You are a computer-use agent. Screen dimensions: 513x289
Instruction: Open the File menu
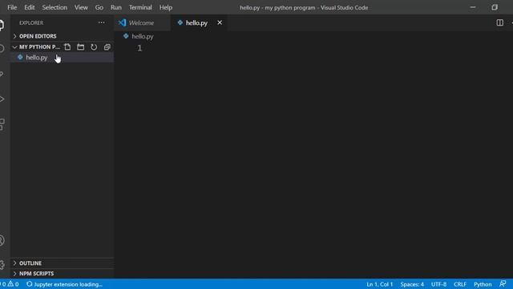coord(12,7)
